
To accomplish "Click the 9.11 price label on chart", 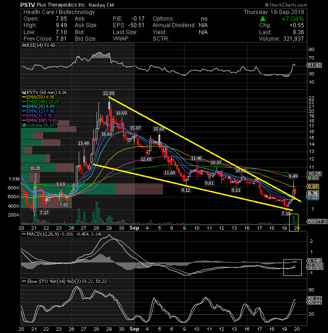I will (x=236, y=190).
